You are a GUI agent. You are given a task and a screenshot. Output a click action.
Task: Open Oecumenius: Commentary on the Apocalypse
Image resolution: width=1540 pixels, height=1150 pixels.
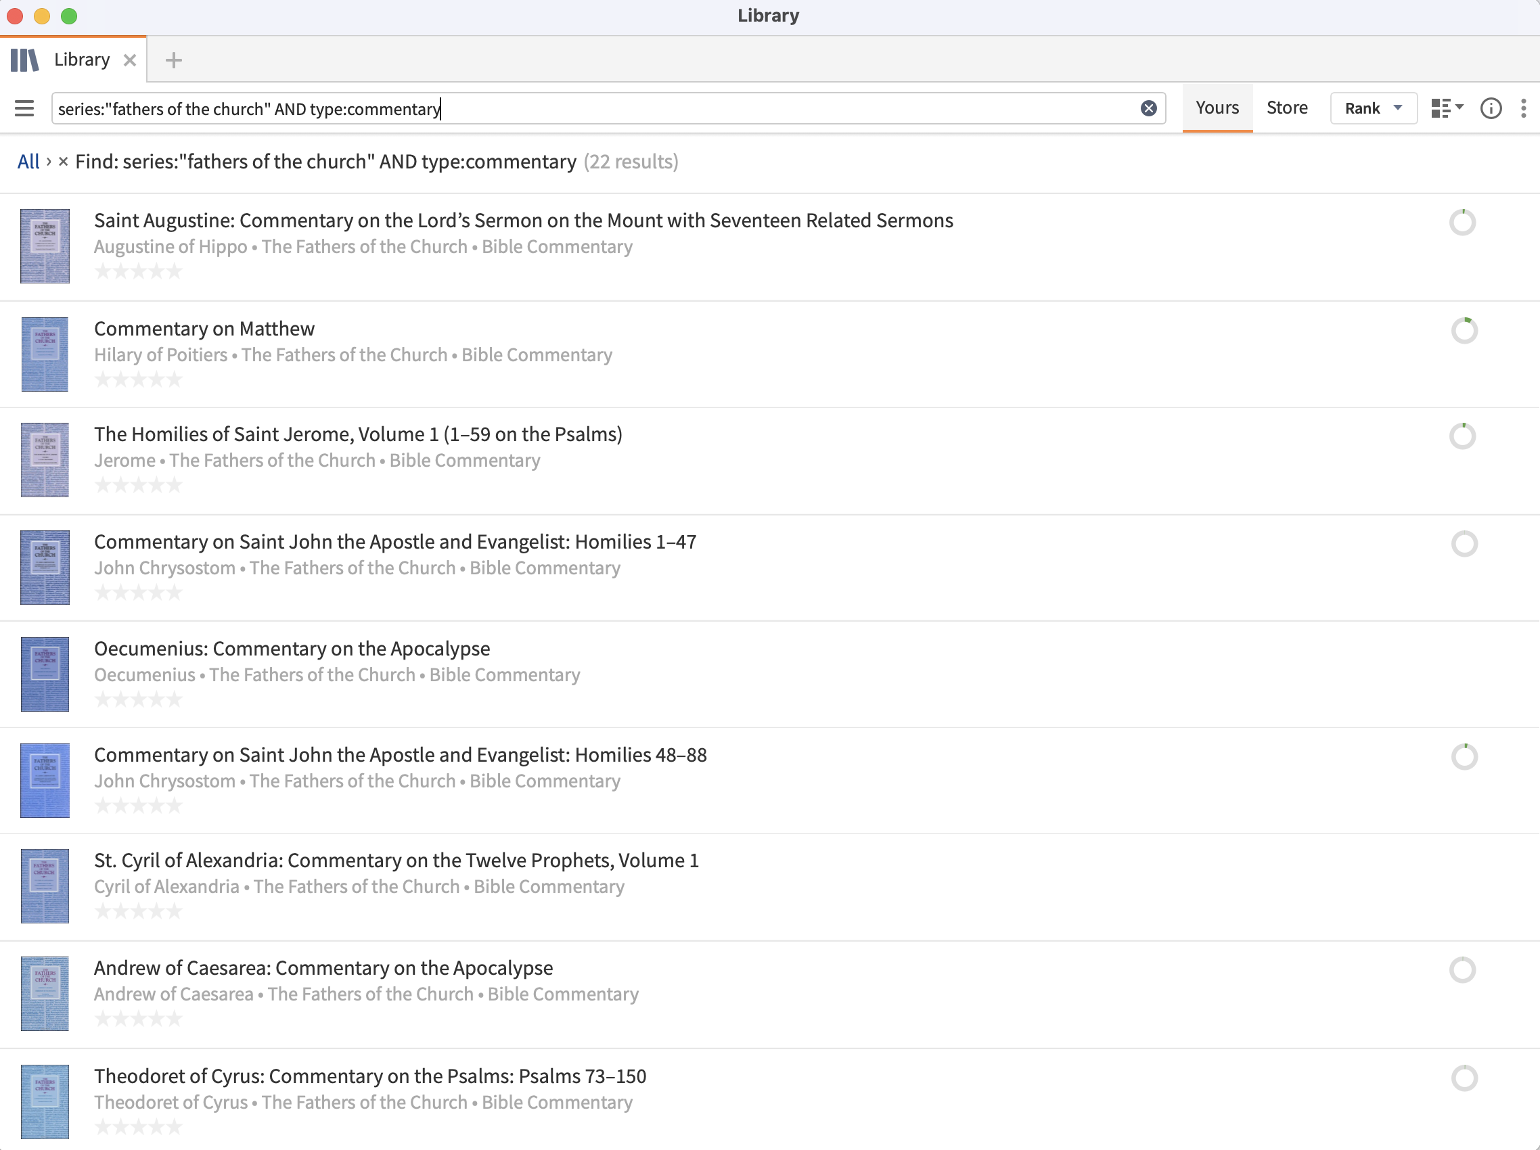click(292, 649)
